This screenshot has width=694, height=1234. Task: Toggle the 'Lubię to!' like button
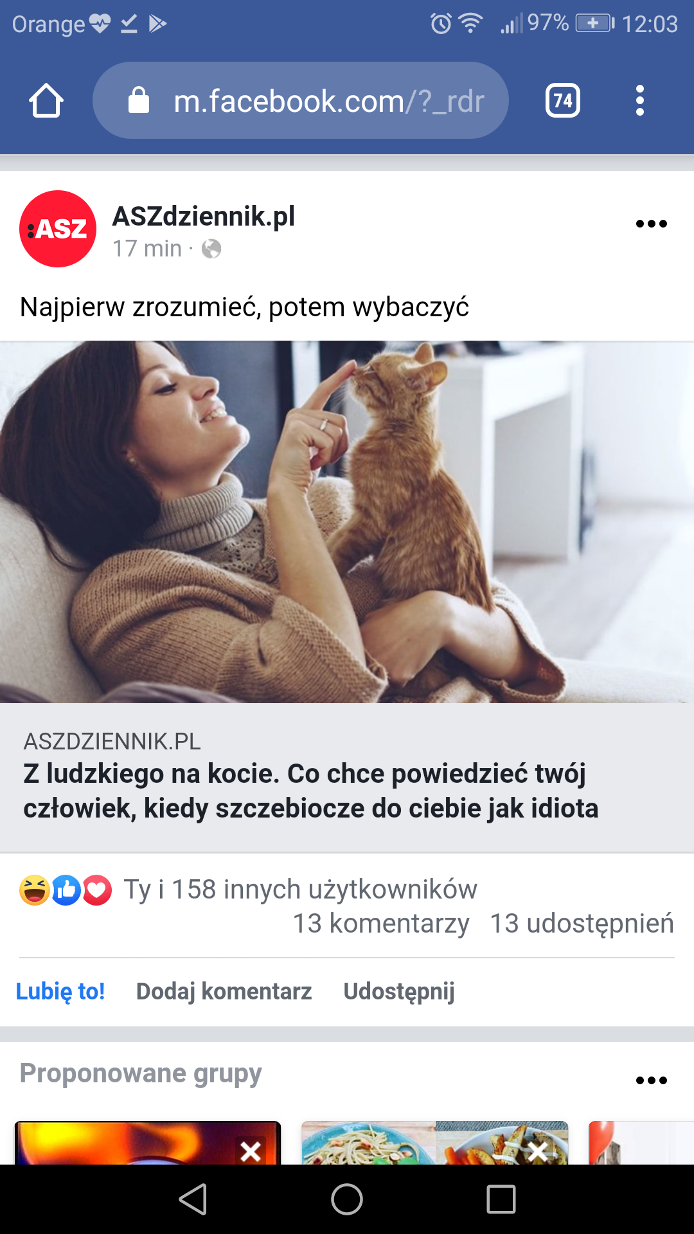click(x=60, y=991)
